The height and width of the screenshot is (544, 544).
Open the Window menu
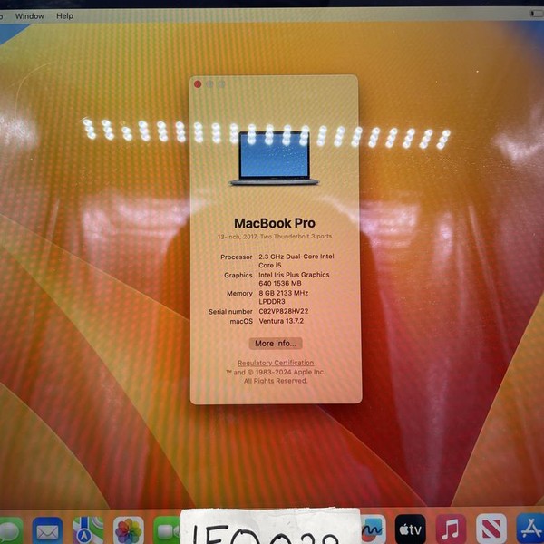tap(29, 16)
